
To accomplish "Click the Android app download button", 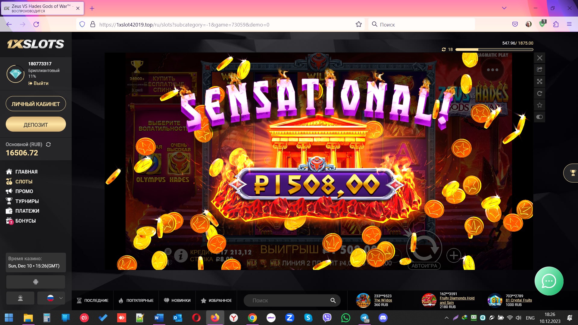I will [36, 282].
